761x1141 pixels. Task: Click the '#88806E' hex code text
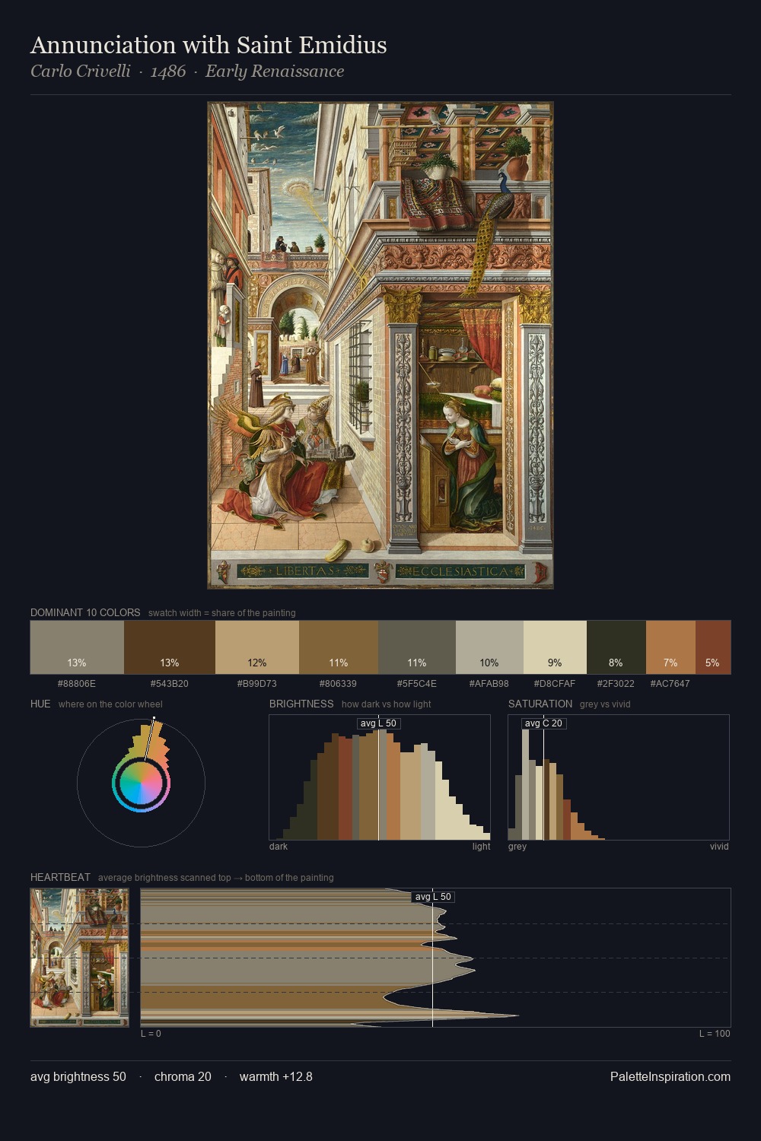point(77,683)
